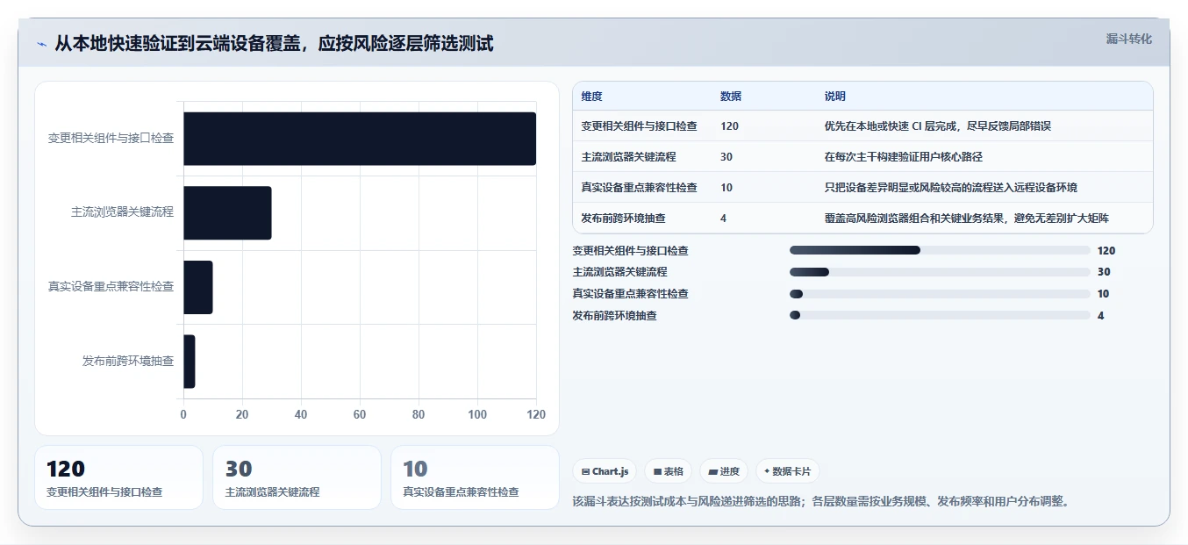
Task: Click the 维度 table column header
Action: tap(592, 97)
